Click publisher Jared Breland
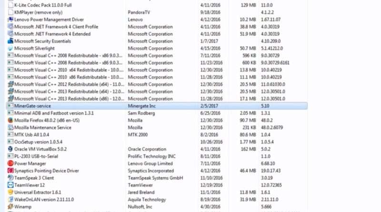381x212 pixels. coord(141,192)
